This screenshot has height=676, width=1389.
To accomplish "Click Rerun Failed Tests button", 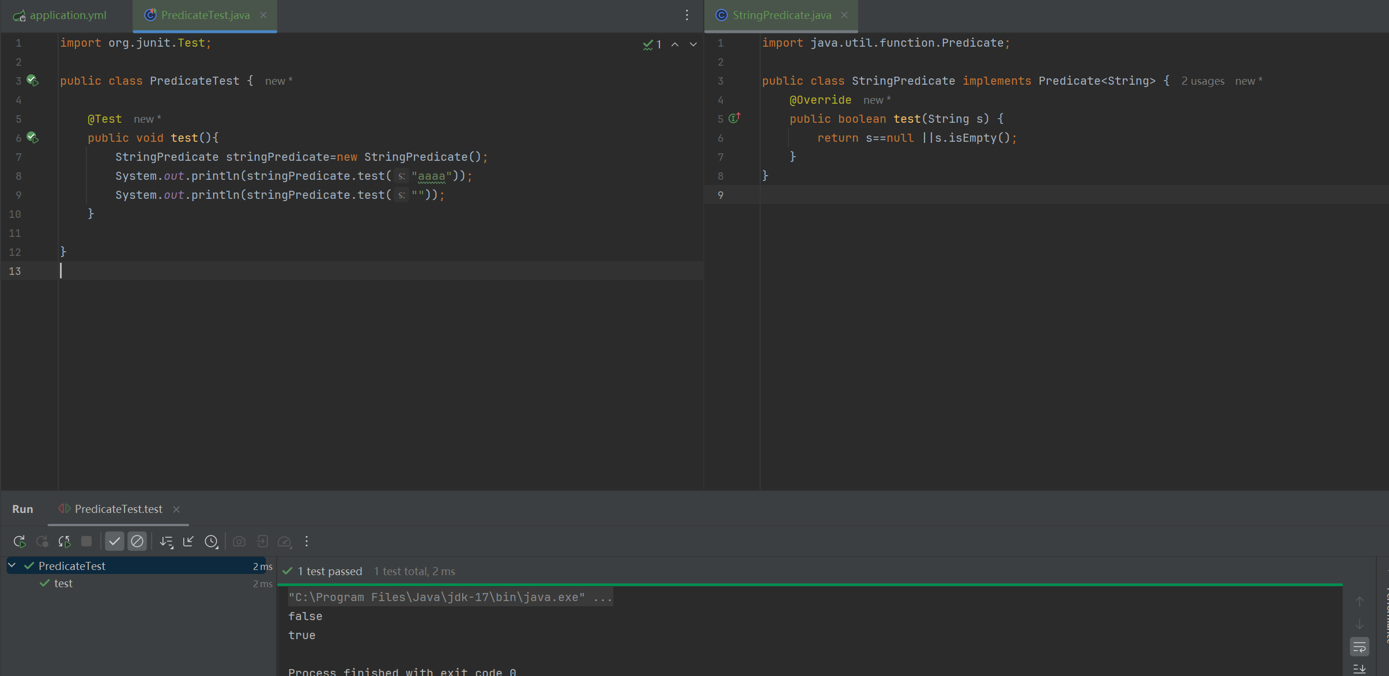I will [41, 541].
